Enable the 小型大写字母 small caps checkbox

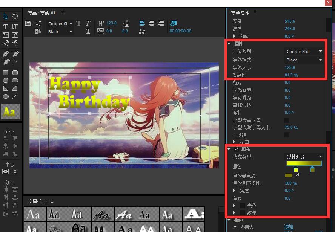click(287, 120)
